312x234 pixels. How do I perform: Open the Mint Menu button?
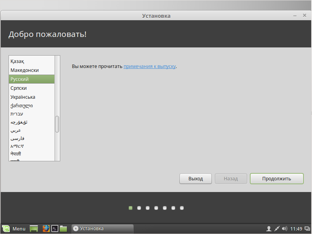click(14, 229)
